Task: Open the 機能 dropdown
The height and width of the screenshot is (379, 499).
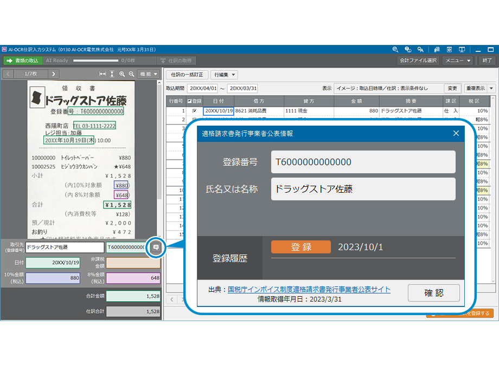Action: coord(148,74)
